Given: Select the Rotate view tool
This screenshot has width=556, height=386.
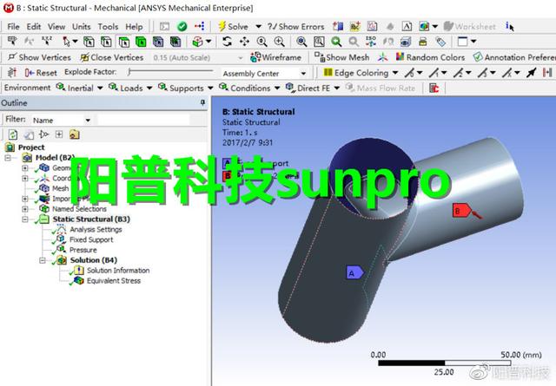Looking at the screenshot, I should tap(227, 42).
